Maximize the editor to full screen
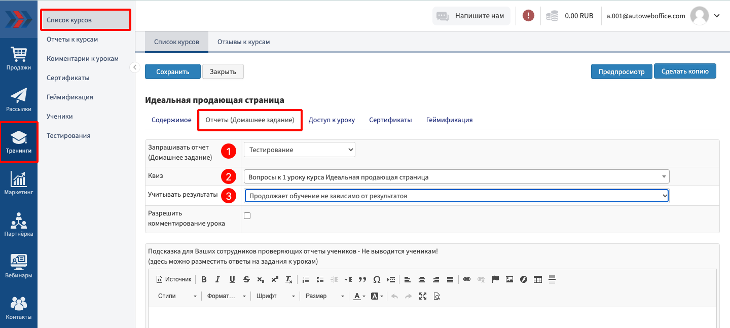This screenshot has height=328, width=730. [423, 296]
